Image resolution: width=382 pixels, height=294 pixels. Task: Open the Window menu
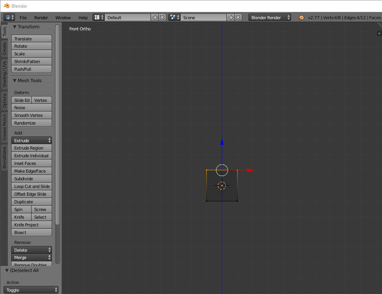point(63,18)
